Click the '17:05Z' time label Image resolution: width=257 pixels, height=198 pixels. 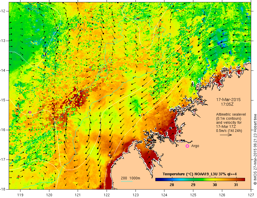point(227,104)
